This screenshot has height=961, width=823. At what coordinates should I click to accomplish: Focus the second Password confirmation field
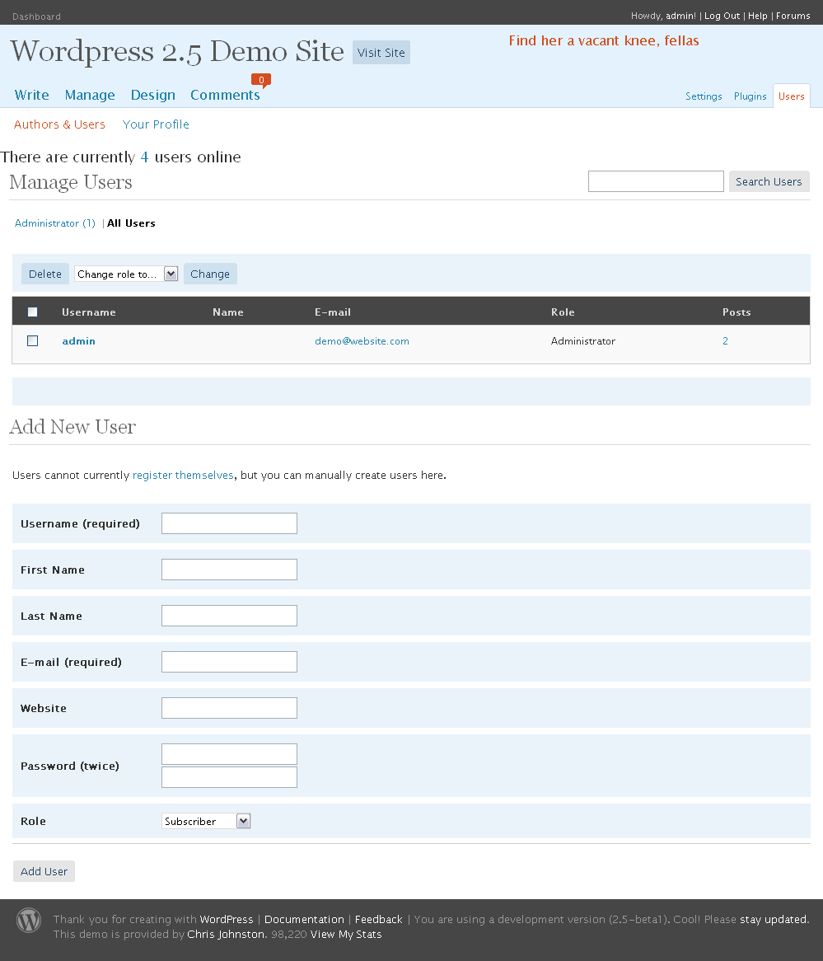click(x=229, y=777)
